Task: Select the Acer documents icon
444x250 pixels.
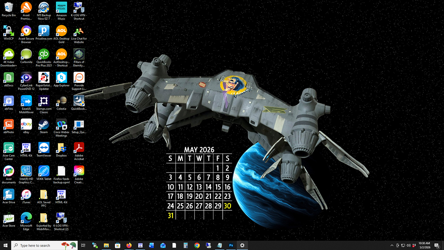Action: (x=9, y=174)
